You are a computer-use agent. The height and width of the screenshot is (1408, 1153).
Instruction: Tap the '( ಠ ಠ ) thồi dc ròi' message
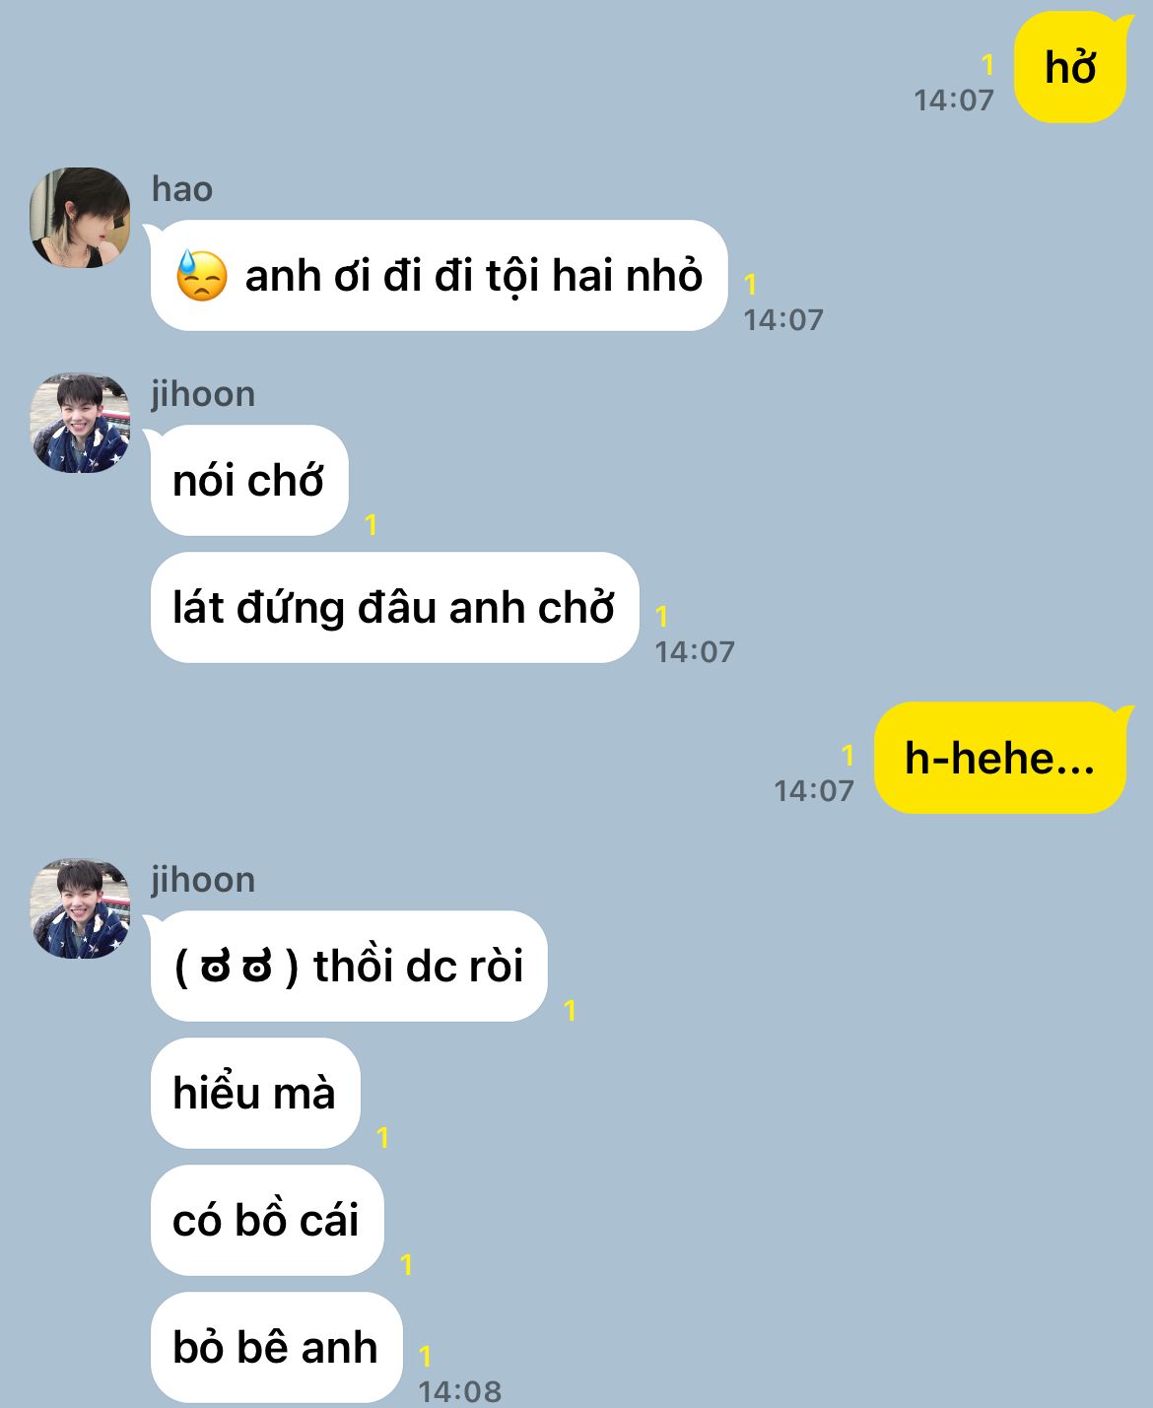click(x=349, y=966)
